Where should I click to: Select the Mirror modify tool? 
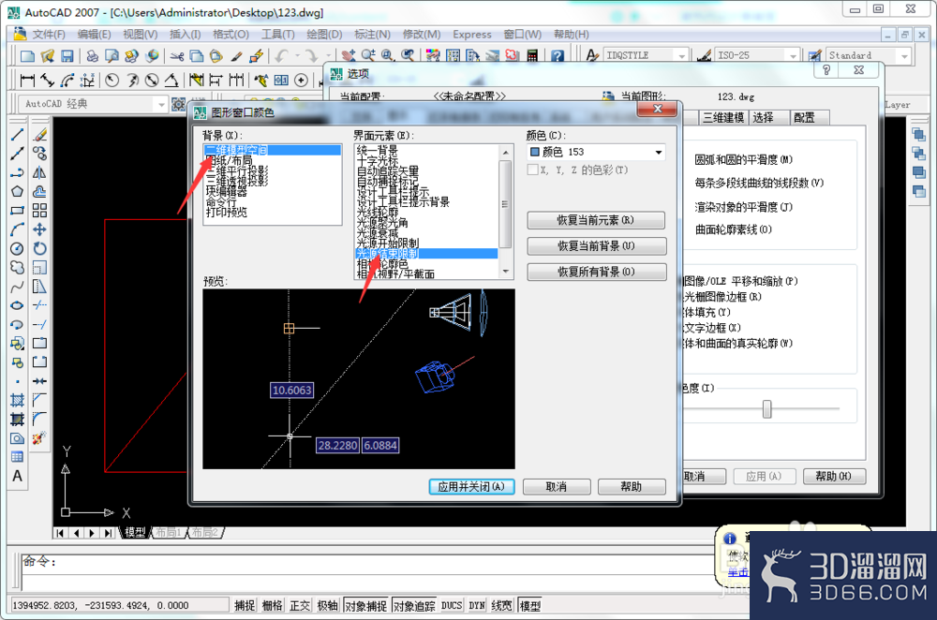click(39, 172)
